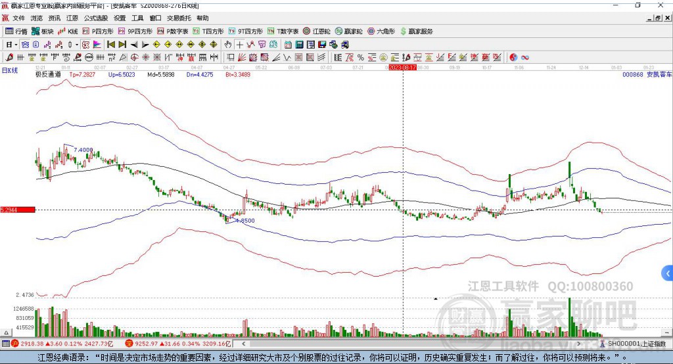
Task: Step chart right with black right arrow
Action: [145, 45]
